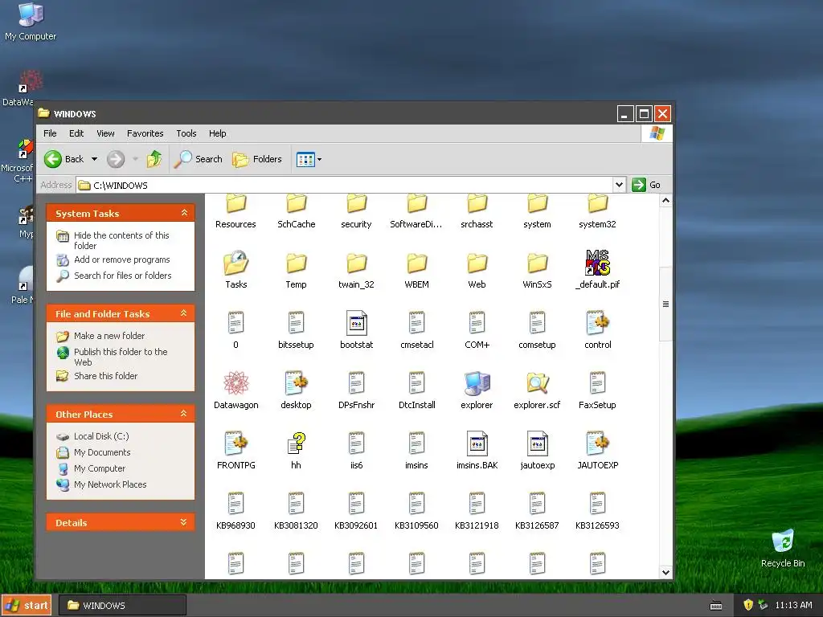Click the Go button

pos(647,185)
